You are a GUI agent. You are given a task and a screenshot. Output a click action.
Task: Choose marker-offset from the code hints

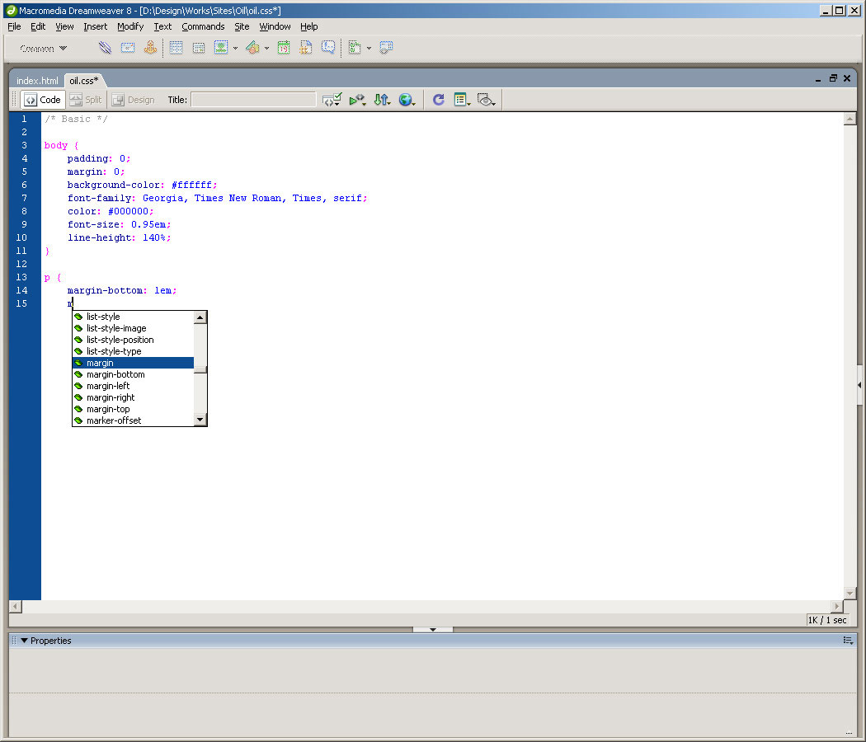tap(133, 420)
